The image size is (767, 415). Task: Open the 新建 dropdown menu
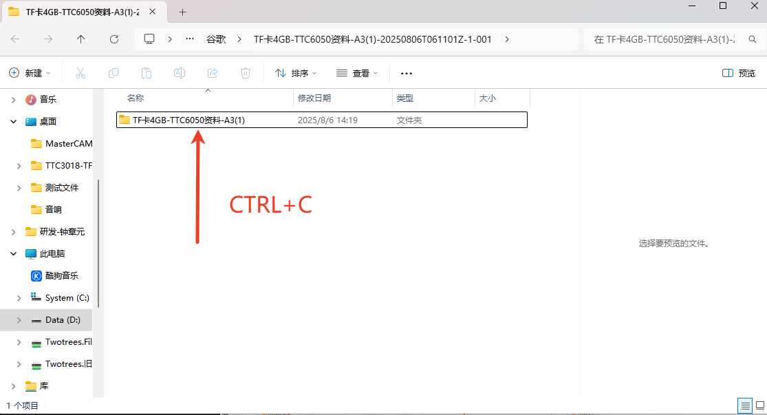click(x=30, y=73)
